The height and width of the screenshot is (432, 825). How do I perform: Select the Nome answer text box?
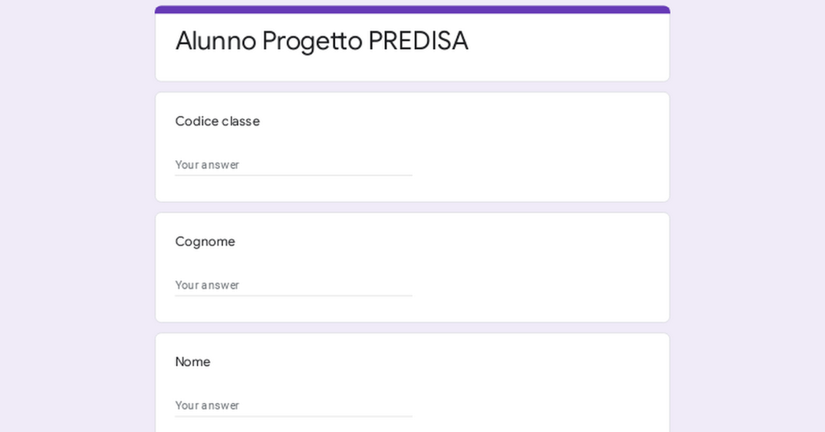[293, 405]
